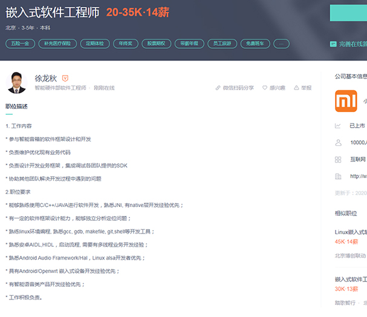Click the WeChat scan share link icon
Image resolution: width=367 pixels, height=317 pixels.
(x=218, y=88)
